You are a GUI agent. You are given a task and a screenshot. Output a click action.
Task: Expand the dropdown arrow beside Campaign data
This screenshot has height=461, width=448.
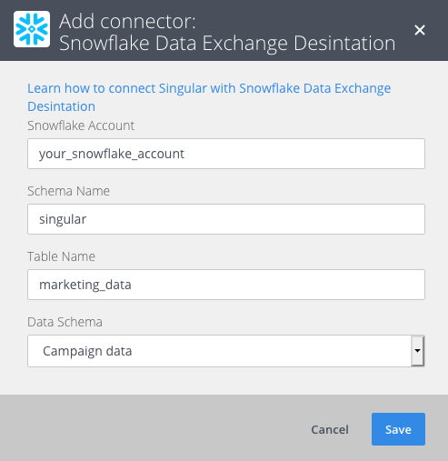coord(418,351)
